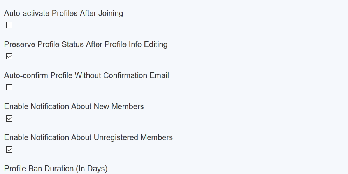
Task: Turn on auto-activation of profiles after joining
Action: point(9,25)
